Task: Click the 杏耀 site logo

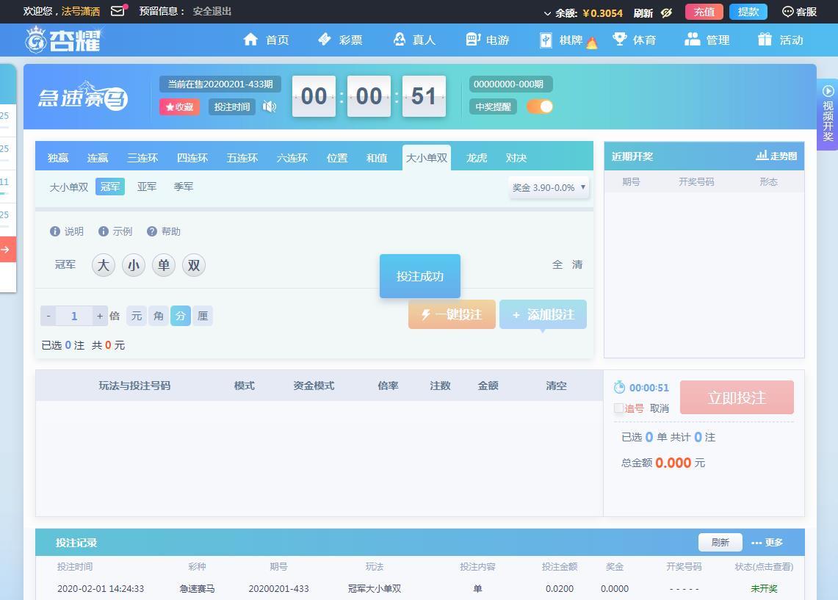Action: [63, 40]
